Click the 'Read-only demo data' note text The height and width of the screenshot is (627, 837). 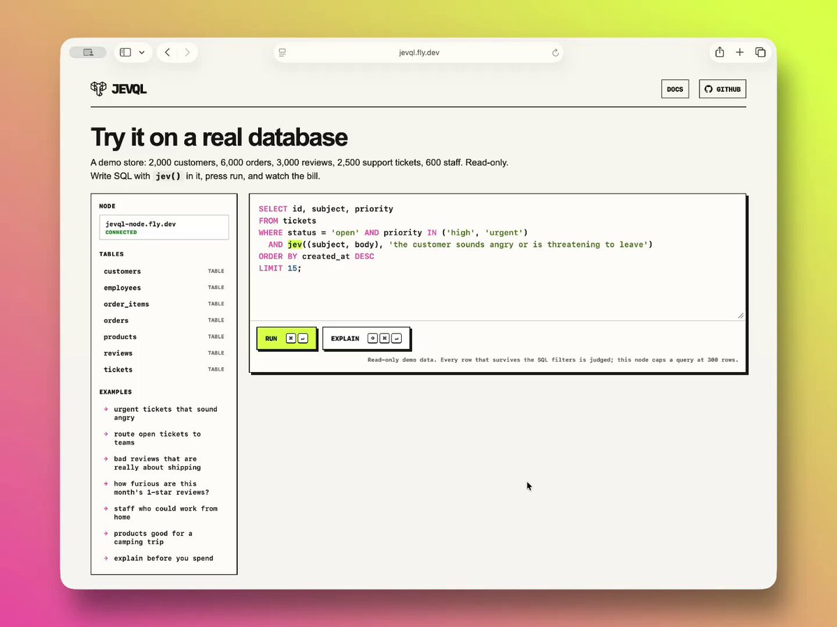pyautogui.click(x=552, y=360)
